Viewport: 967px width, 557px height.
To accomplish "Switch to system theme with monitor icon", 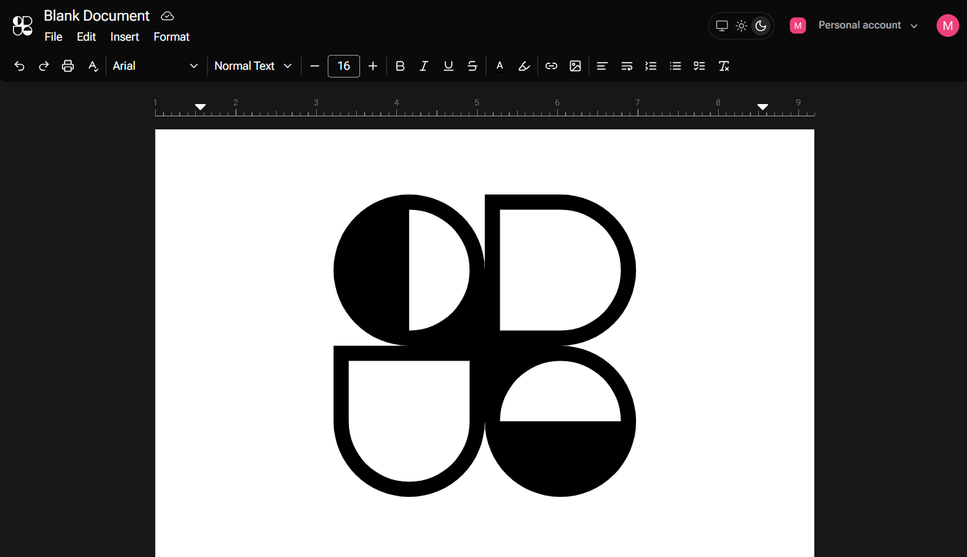I will pyautogui.click(x=722, y=26).
